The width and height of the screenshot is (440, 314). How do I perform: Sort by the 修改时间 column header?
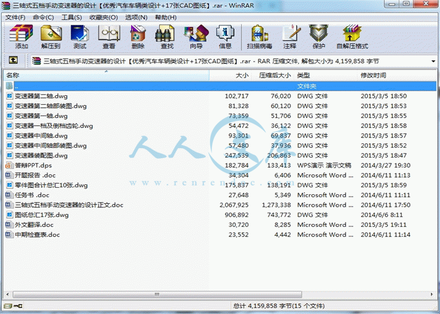click(397, 75)
